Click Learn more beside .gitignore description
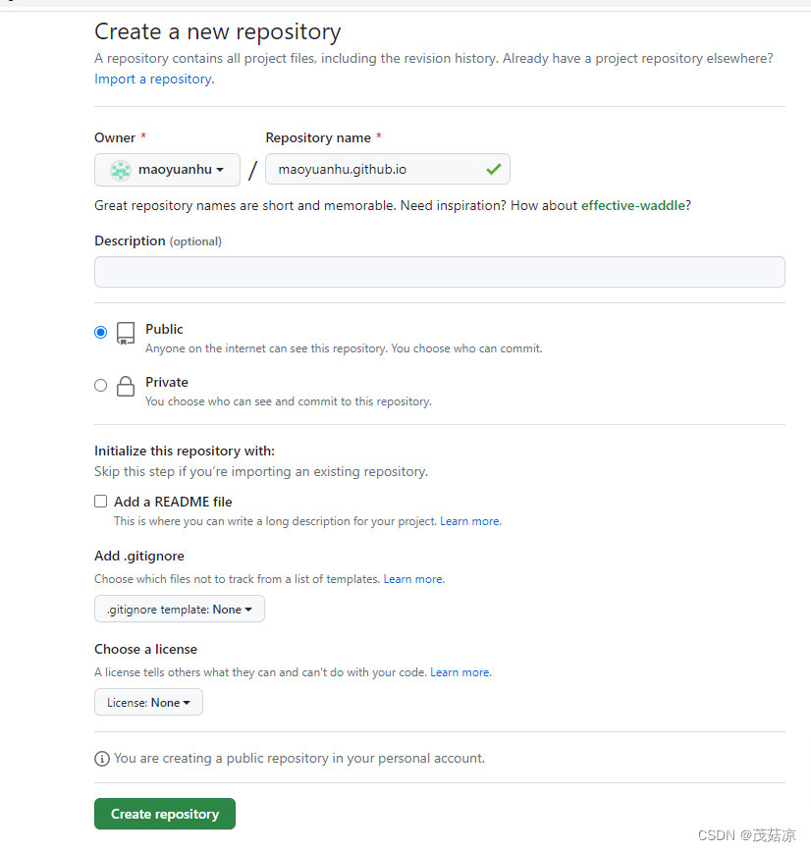The image size is (811, 852). pos(412,578)
